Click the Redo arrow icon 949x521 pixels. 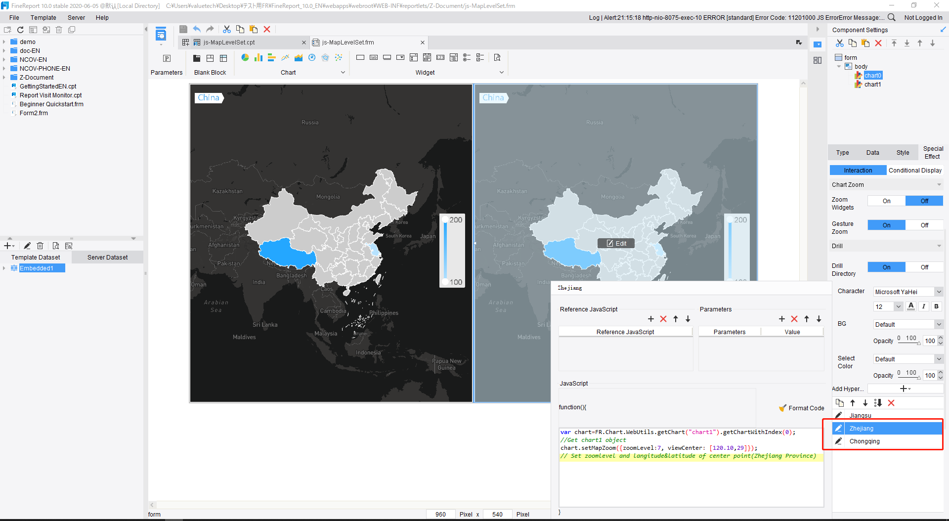coord(210,29)
